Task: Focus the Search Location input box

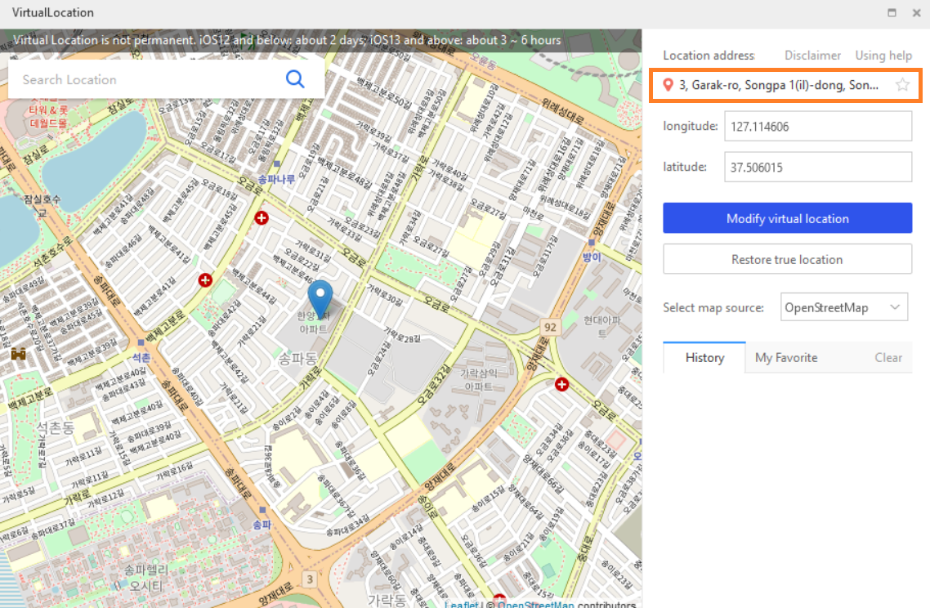Action: [x=147, y=79]
